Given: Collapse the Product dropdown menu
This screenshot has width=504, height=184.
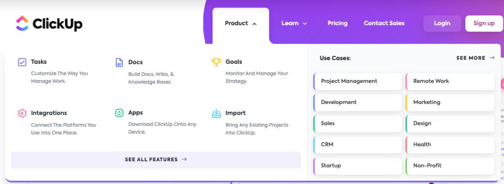Looking at the screenshot, I should 241,23.
